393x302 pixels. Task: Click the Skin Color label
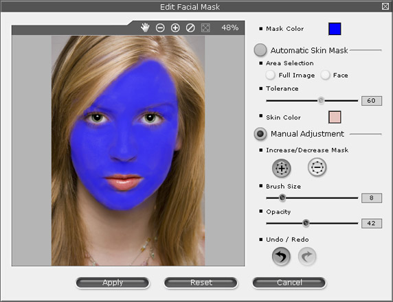point(283,117)
